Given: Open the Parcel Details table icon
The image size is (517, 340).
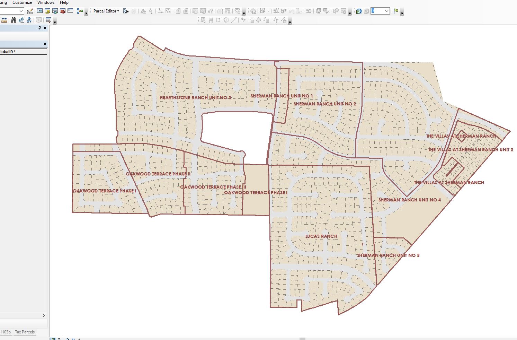Looking at the screenshot, I should pos(203,11).
